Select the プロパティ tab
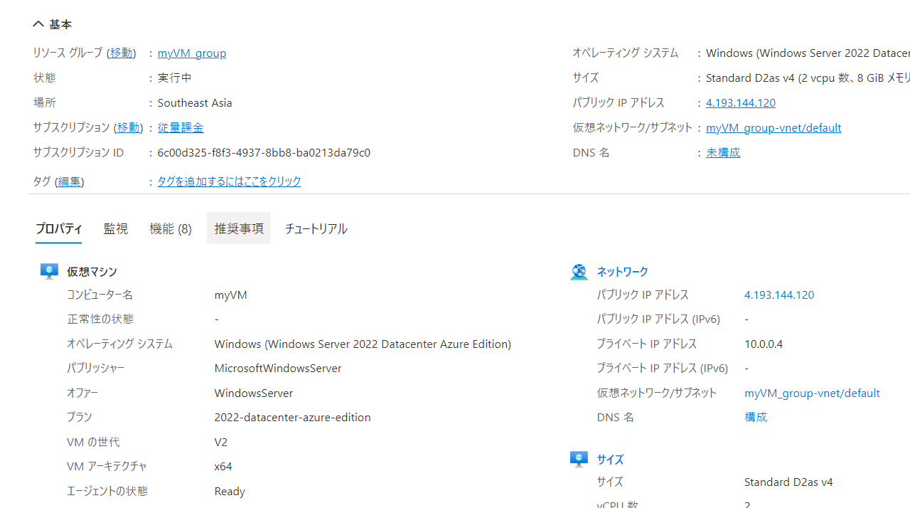Viewport: 910px width, 508px height. (x=59, y=228)
